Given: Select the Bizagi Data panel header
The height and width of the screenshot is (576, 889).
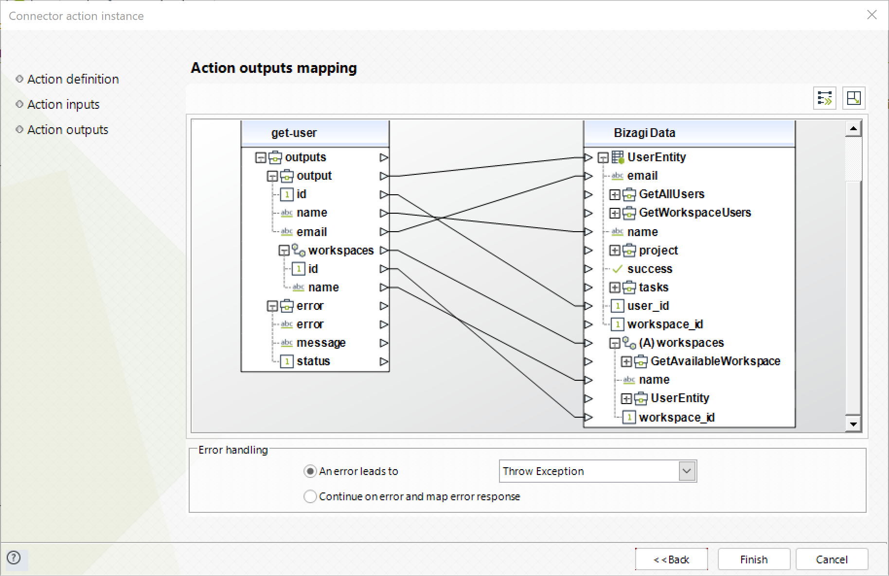Looking at the screenshot, I should 689,133.
